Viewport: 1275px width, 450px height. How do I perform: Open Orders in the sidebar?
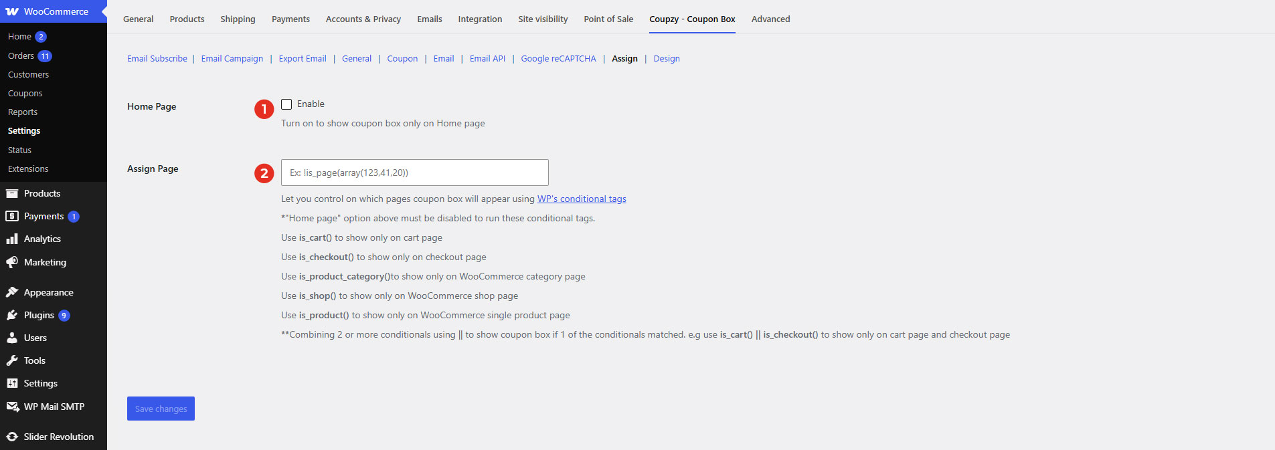(x=21, y=55)
